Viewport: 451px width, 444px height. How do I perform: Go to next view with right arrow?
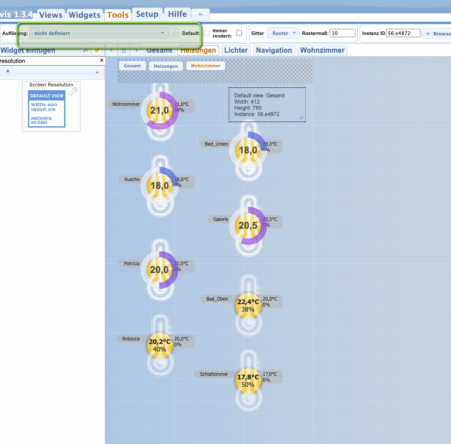pyautogui.click(x=136, y=50)
